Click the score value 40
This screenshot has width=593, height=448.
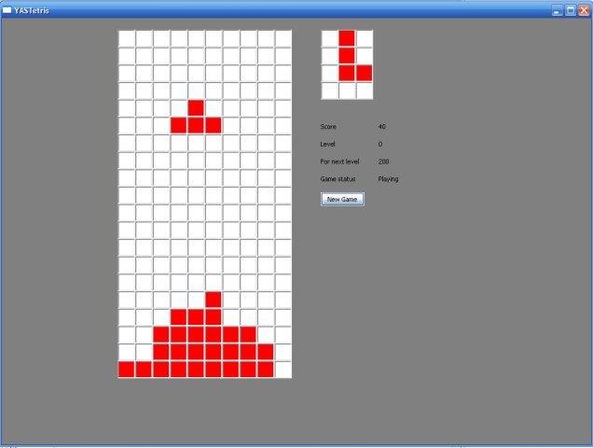pyautogui.click(x=382, y=127)
